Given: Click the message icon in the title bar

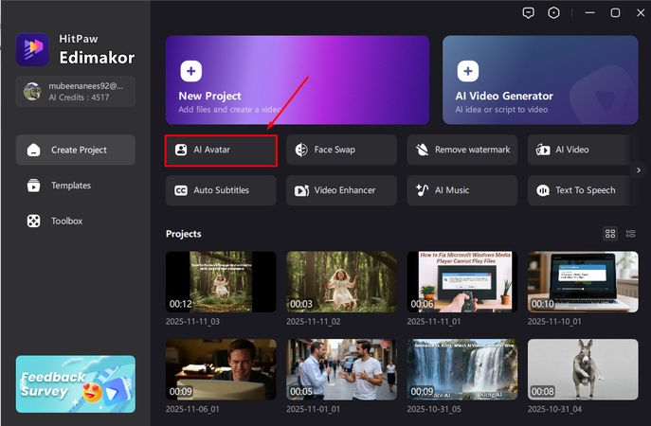Looking at the screenshot, I should (x=529, y=12).
